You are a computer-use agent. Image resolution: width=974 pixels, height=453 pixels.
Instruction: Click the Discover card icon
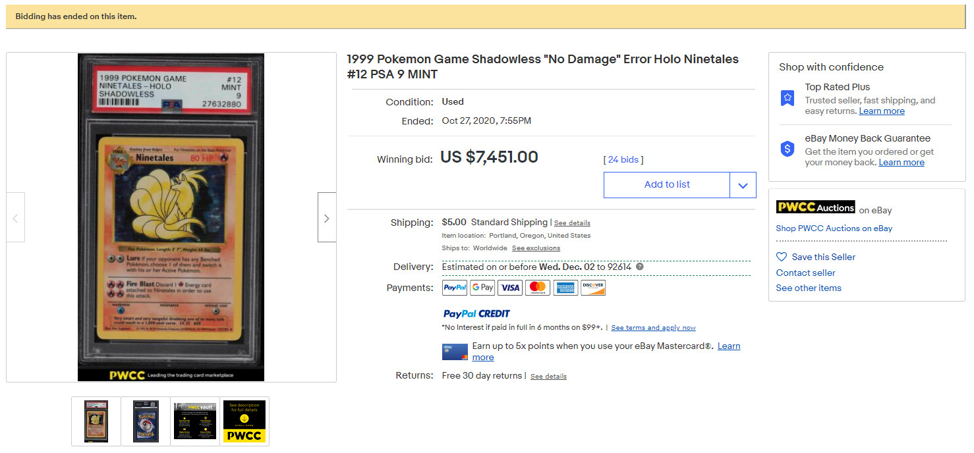(x=593, y=288)
